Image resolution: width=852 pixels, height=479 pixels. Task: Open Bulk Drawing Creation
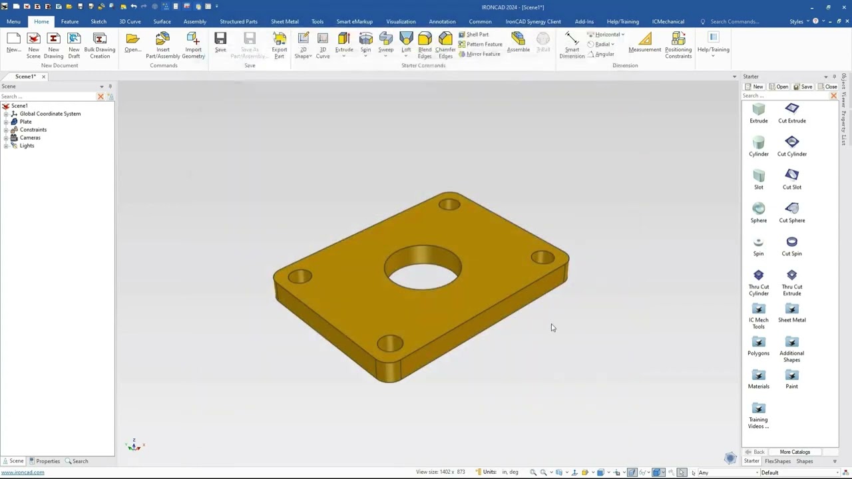point(100,45)
